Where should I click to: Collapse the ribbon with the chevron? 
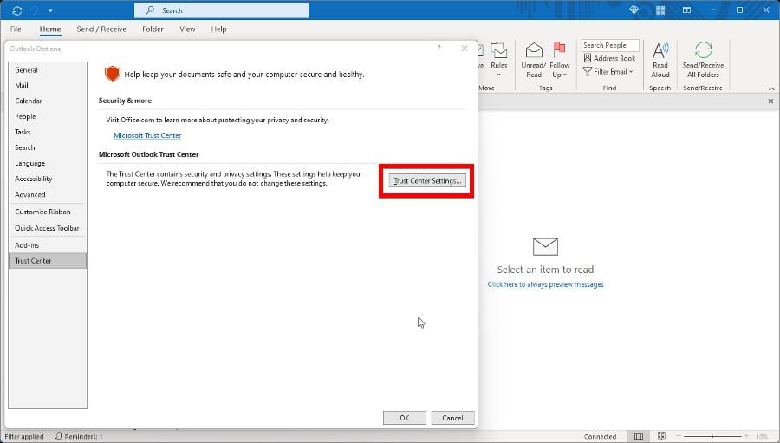pos(771,88)
